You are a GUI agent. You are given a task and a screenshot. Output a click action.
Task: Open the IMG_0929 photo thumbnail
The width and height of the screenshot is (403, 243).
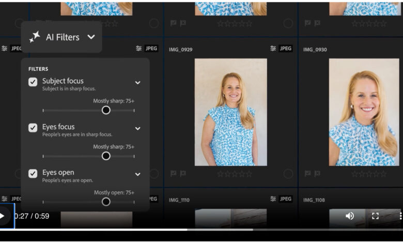(231, 112)
